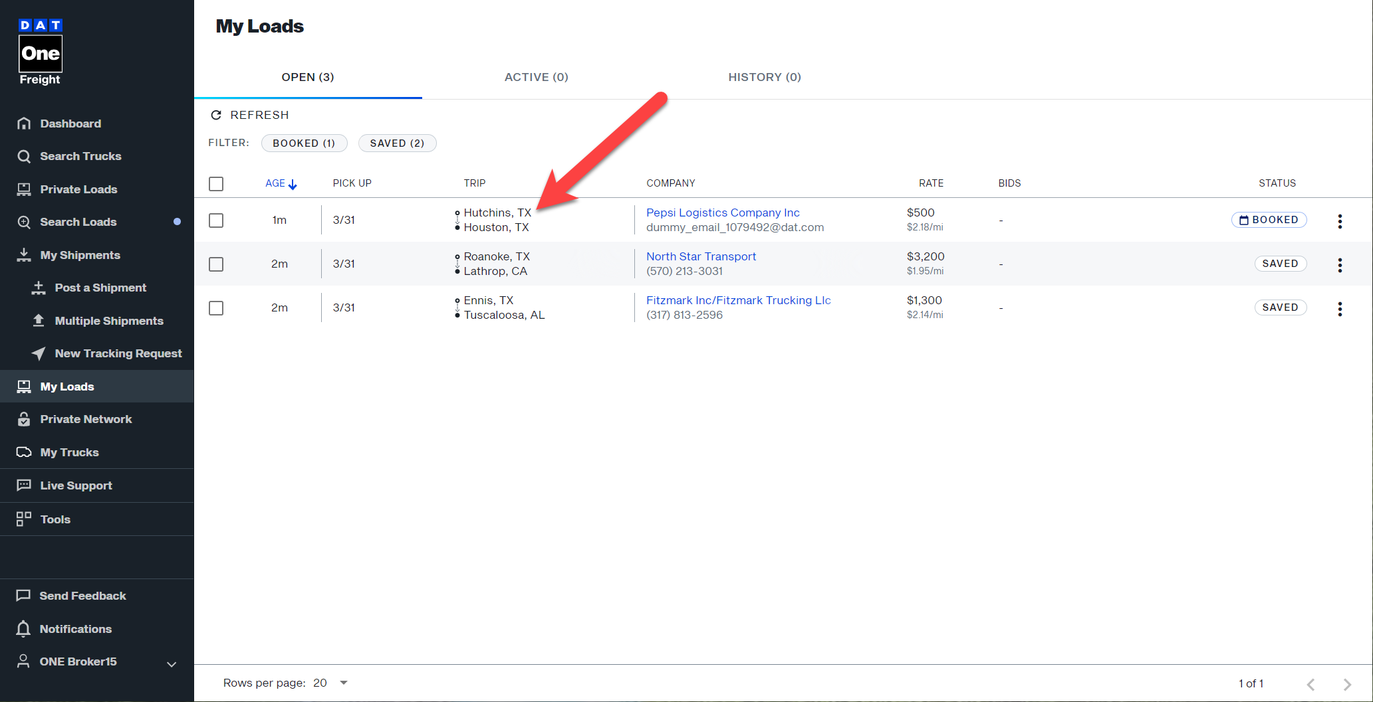1373x702 pixels.
Task: Click the Notifications bell icon
Action: [x=23, y=628]
